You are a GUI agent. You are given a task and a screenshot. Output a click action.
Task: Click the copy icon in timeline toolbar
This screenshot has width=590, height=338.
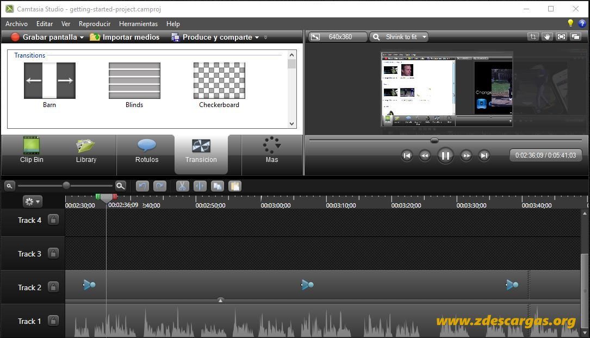tap(217, 186)
